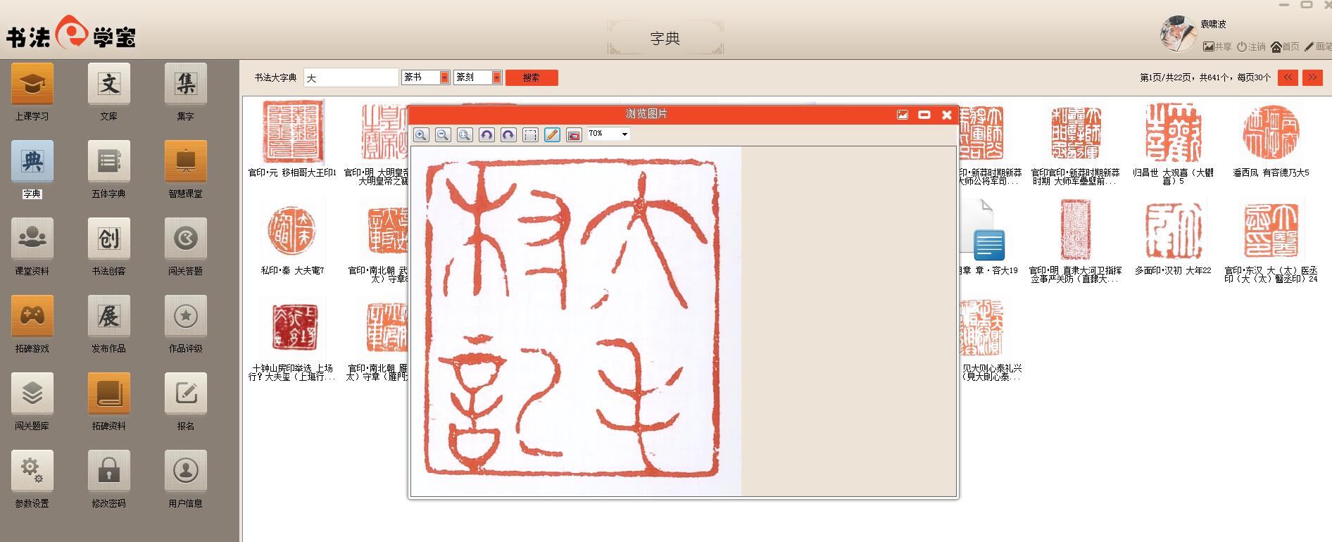This screenshot has width=1332, height=542.
Task: Open the 集字 module
Action: coord(186,84)
